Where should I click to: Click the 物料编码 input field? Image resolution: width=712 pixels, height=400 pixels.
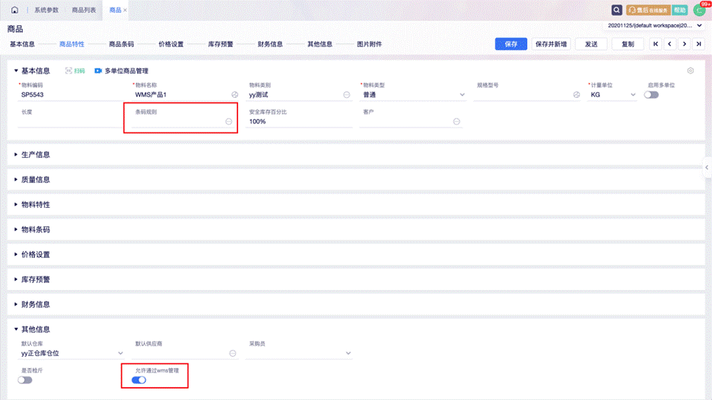point(68,95)
